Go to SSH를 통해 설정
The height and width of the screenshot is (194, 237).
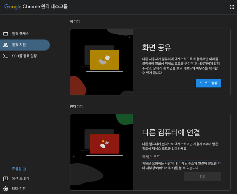[25, 56]
